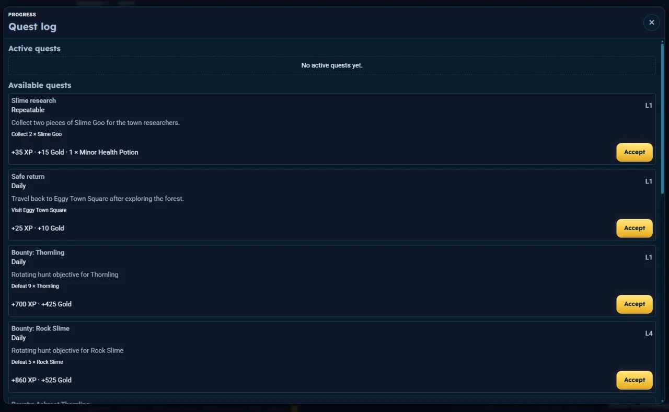Click the '+25 XP · +10 Gold' reward
Image resolution: width=669 pixels, height=412 pixels.
(38, 228)
